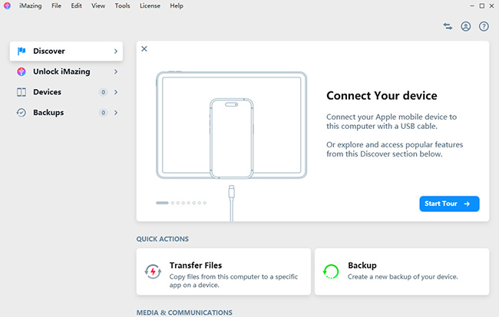Open the License menu

click(150, 5)
